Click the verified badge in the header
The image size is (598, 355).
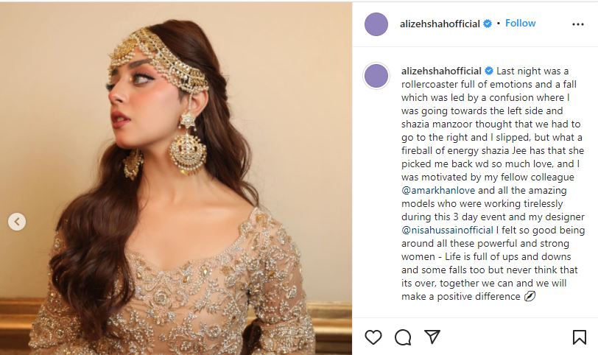point(488,24)
